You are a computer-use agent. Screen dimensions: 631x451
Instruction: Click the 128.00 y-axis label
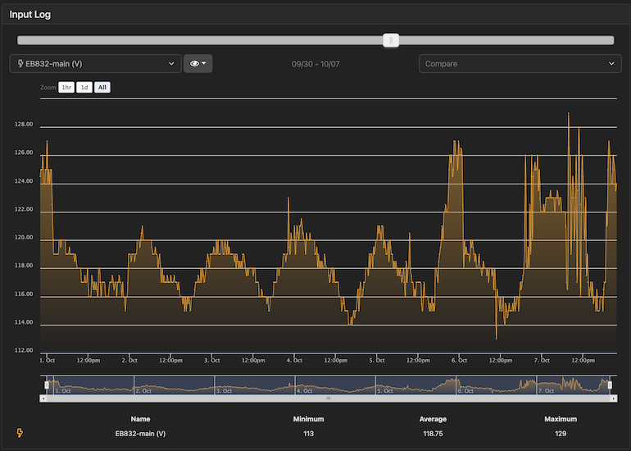(x=24, y=125)
